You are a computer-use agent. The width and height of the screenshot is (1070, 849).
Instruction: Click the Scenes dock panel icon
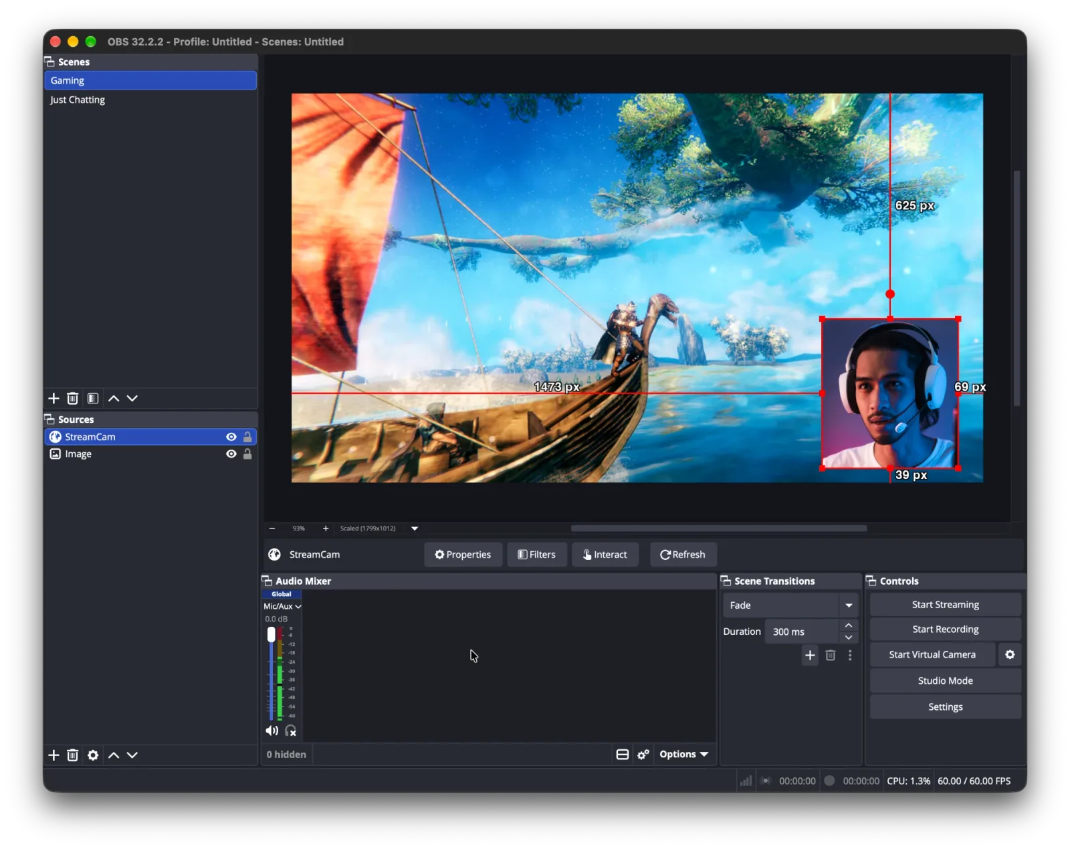(49, 62)
